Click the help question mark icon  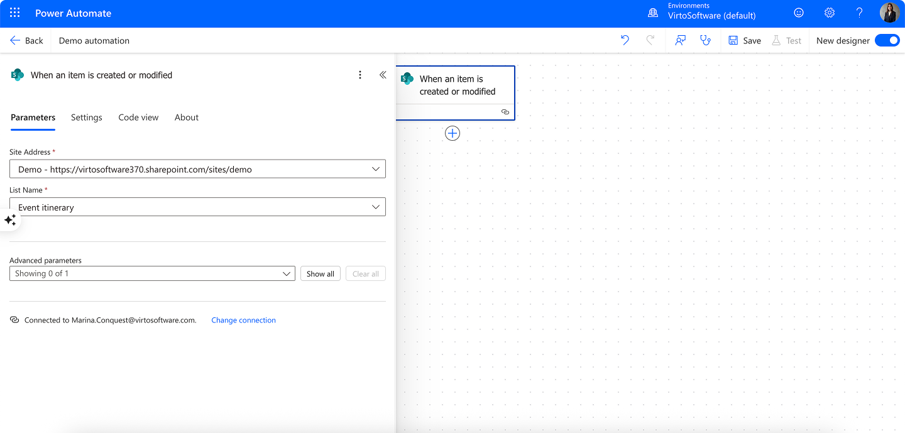click(859, 13)
